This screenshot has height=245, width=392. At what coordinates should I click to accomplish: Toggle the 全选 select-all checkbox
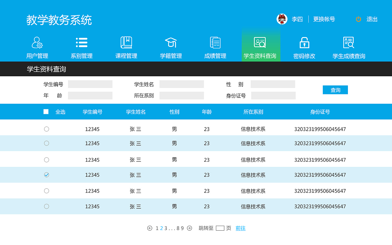click(x=46, y=111)
